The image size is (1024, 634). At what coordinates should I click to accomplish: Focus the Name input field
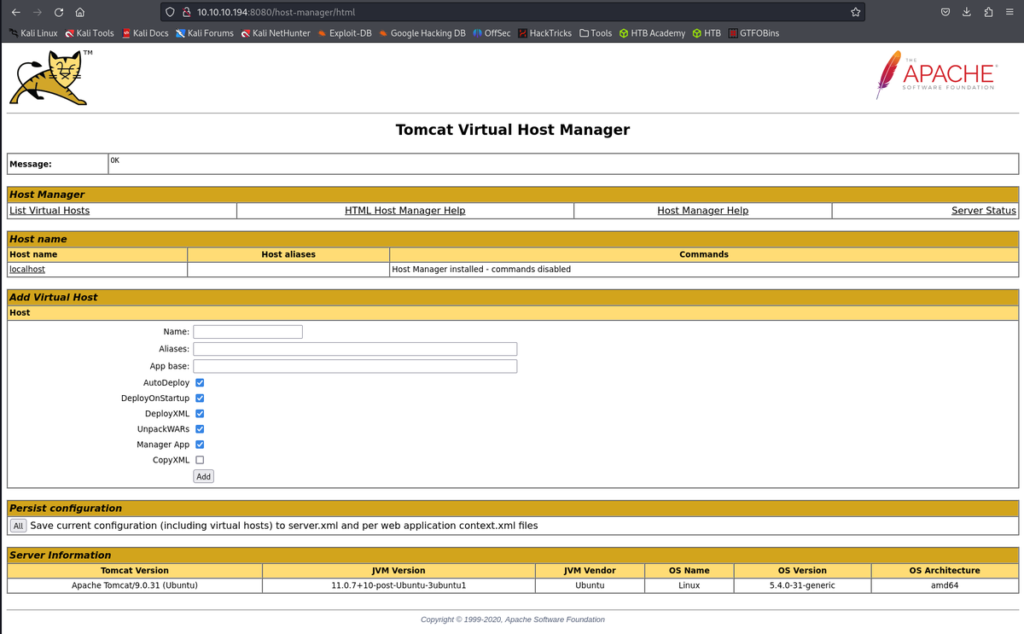point(247,332)
